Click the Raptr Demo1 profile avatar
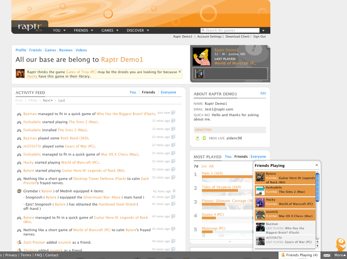 click(x=202, y=57)
